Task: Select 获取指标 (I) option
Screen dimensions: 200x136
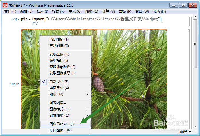Action: [x=66, y=61]
